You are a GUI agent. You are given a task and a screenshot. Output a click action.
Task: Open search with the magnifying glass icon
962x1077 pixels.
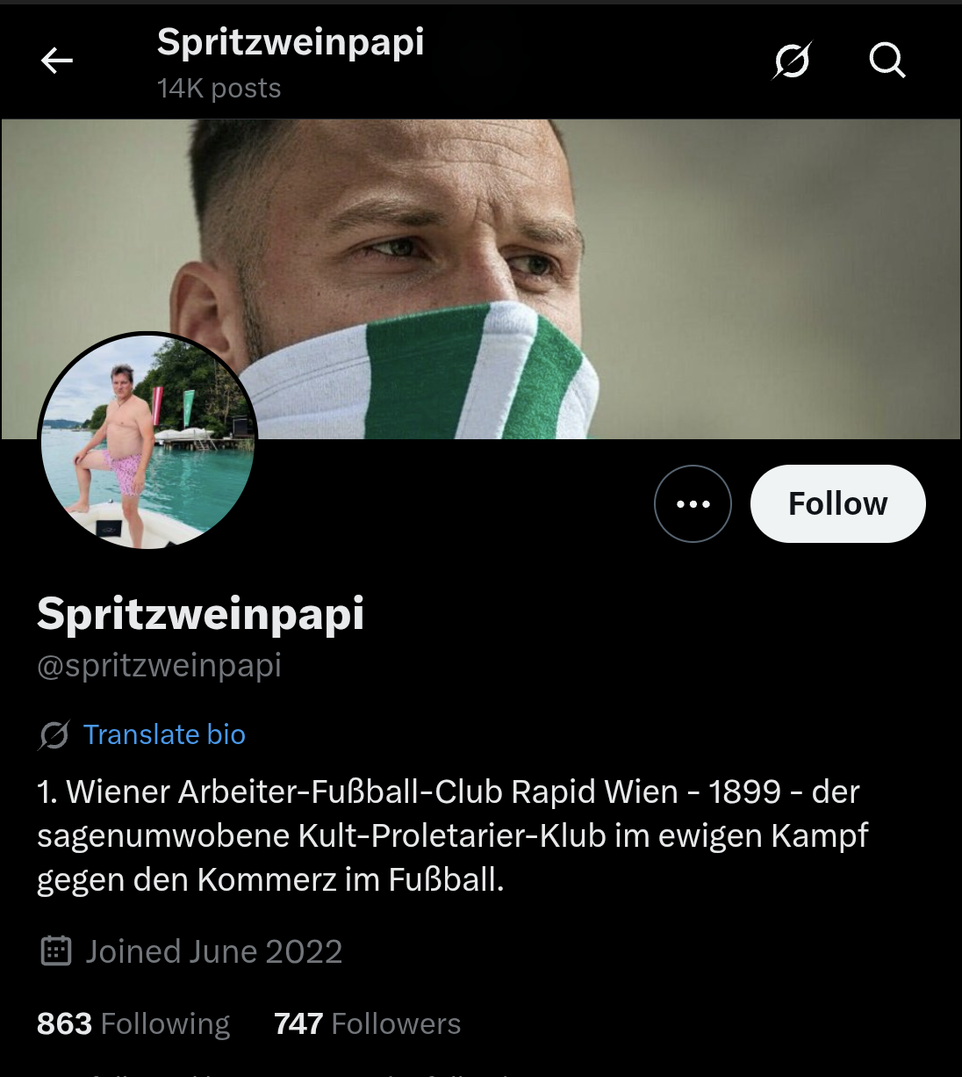(x=887, y=61)
